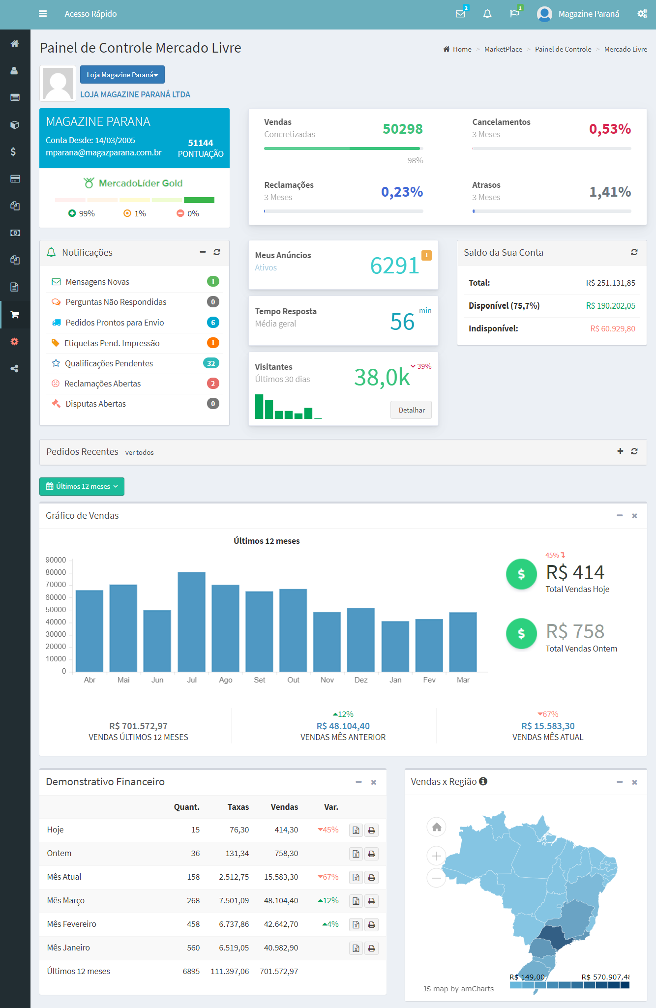Click the Meus Anúncios orange badge

point(426,255)
